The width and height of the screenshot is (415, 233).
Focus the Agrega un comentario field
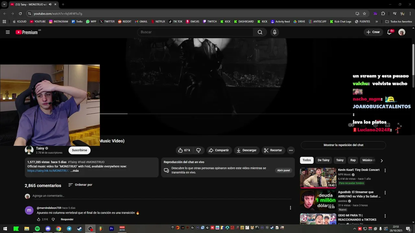click(x=162, y=196)
